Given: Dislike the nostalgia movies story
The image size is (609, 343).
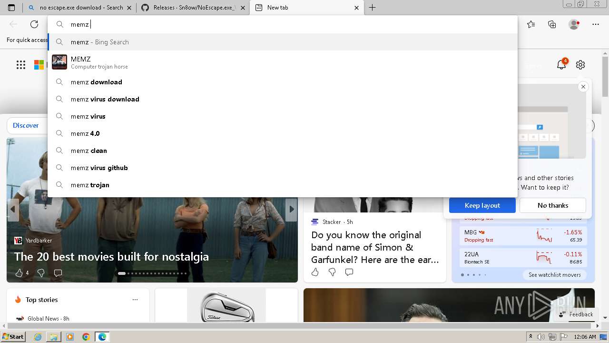Looking at the screenshot, I should pos(41,273).
